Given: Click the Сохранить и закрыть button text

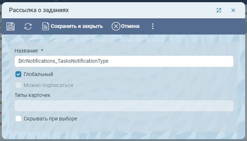Looking at the screenshot, I should (x=77, y=26).
